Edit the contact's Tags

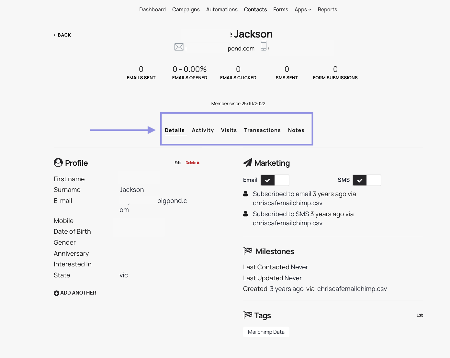click(x=420, y=315)
